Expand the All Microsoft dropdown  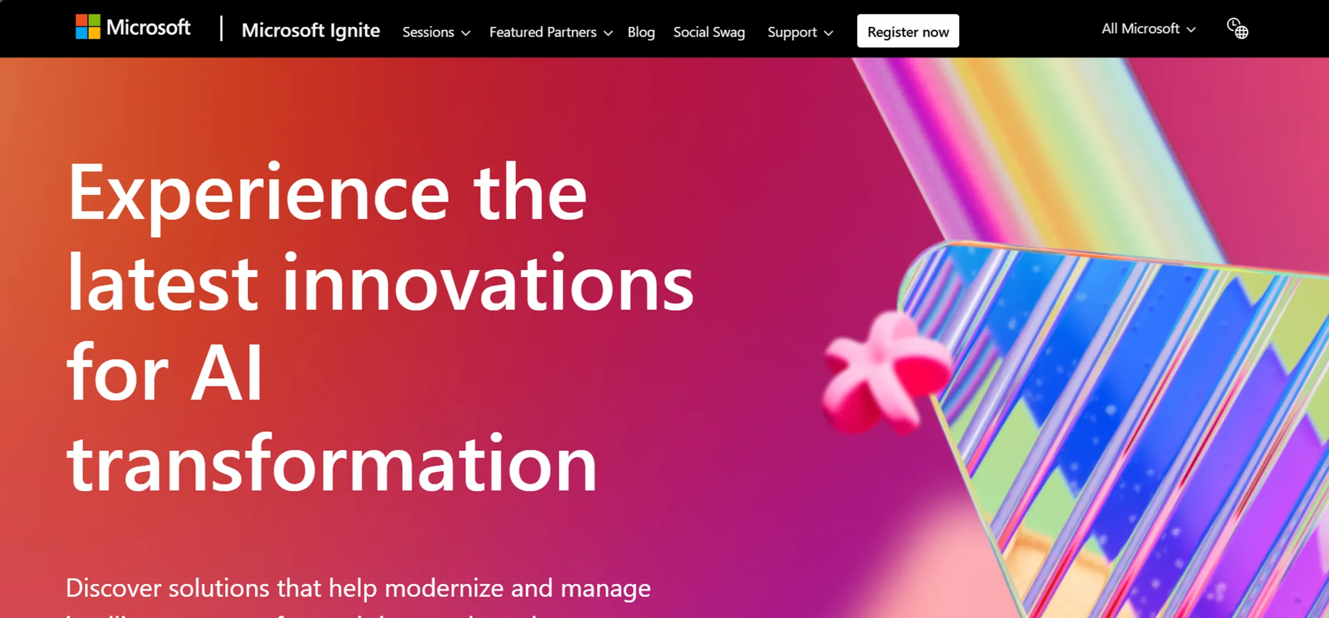pyautogui.click(x=1146, y=29)
